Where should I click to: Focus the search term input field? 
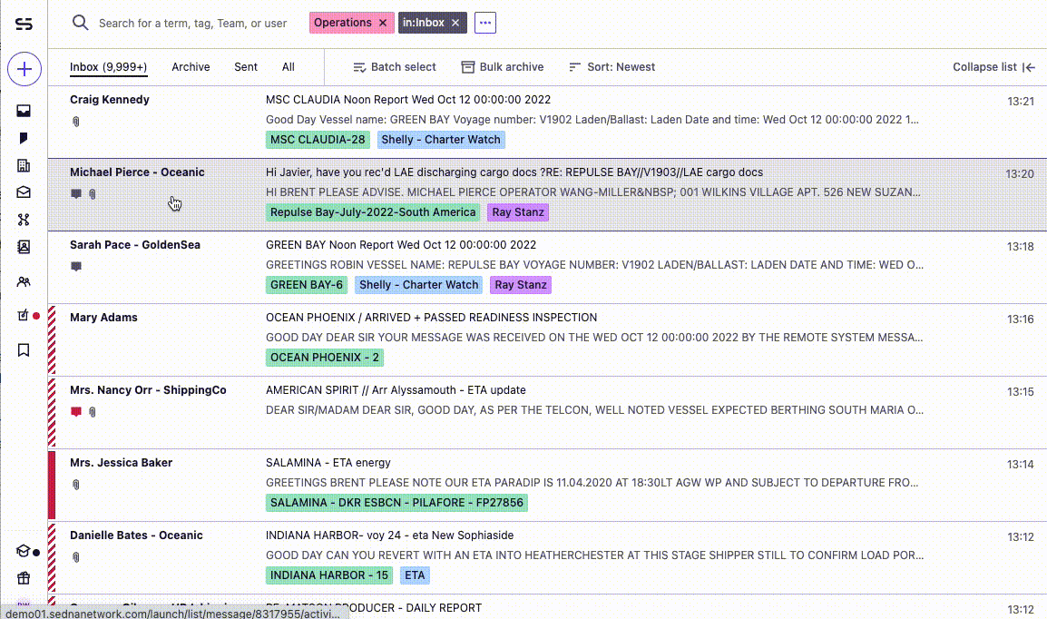coord(193,24)
